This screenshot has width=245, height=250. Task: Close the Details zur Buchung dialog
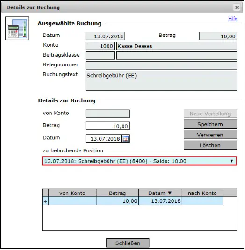click(237, 7)
